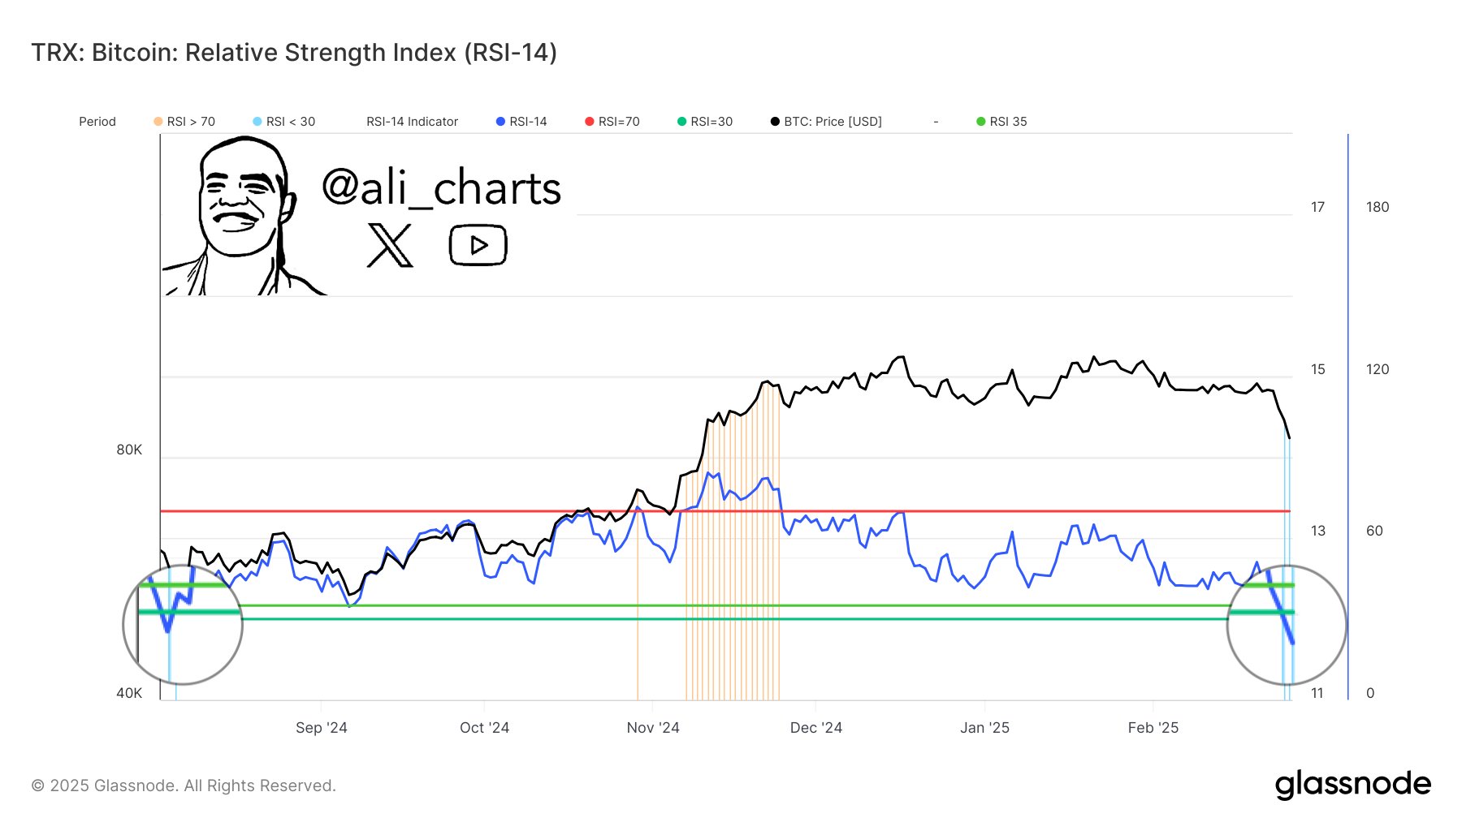The image size is (1462, 822).
Task: Click the Nov '24 x-axis label
Action: click(x=653, y=728)
